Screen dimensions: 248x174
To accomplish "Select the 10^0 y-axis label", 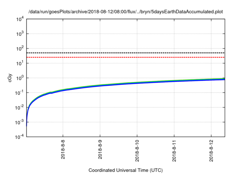I will pos(20,78).
